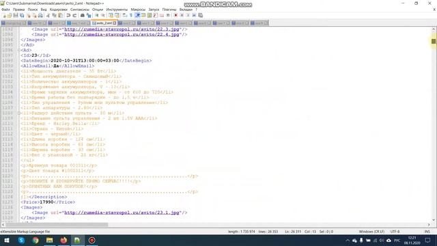Toggle file monitoring with the eye icon

(x=168, y=15)
